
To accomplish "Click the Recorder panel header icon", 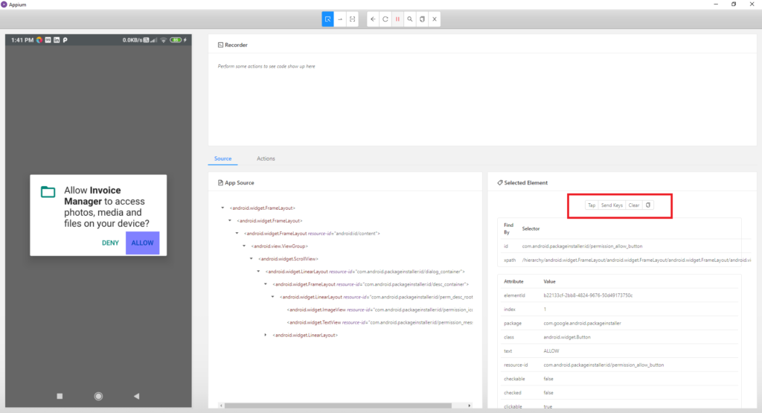I will [220, 45].
